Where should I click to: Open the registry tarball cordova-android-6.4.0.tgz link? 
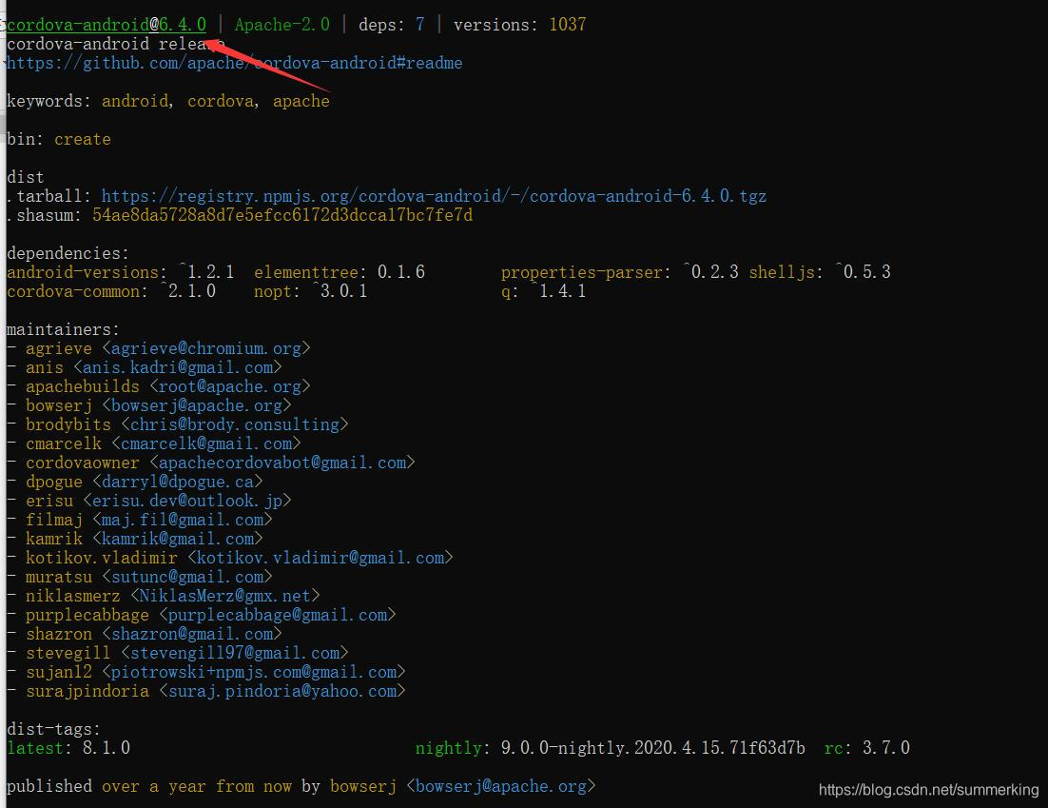434,196
